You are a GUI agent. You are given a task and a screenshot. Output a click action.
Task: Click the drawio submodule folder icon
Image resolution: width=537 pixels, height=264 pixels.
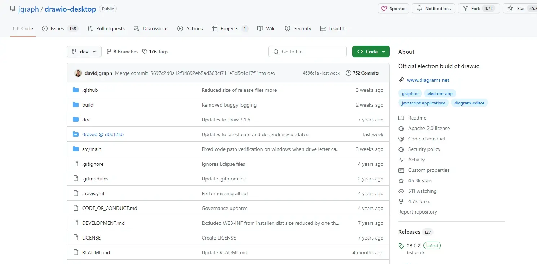76,134
